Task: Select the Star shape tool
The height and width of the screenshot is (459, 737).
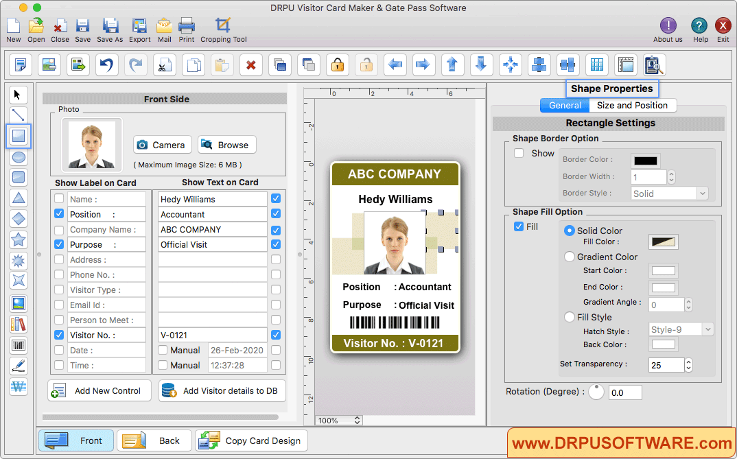Action: (x=18, y=239)
